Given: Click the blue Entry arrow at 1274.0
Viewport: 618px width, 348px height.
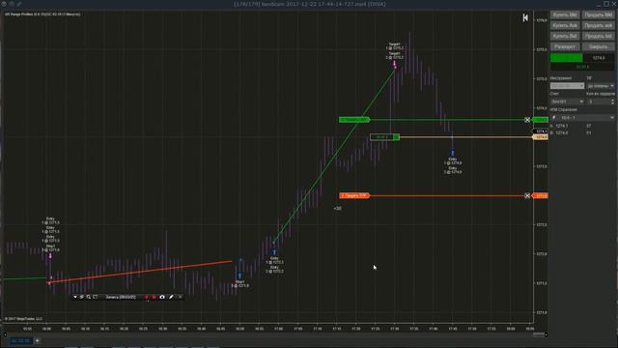Looking at the screenshot, I should [x=453, y=153].
